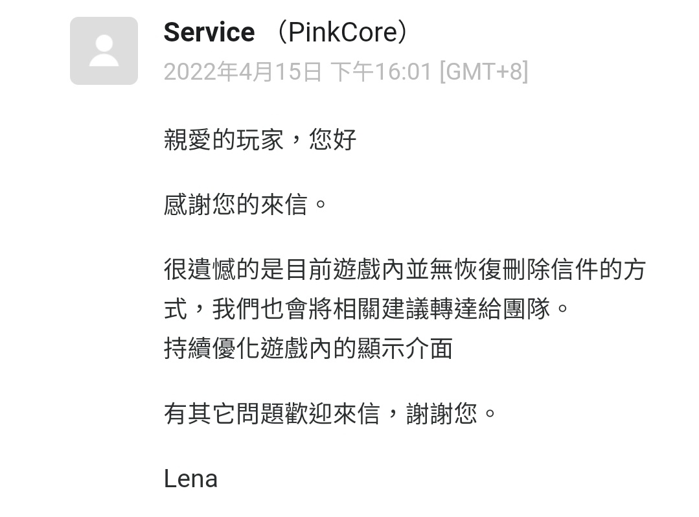This screenshot has width=699, height=517.
Task: Click the closing words 謝謝您。
Action: pyautogui.click(x=451, y=413)
